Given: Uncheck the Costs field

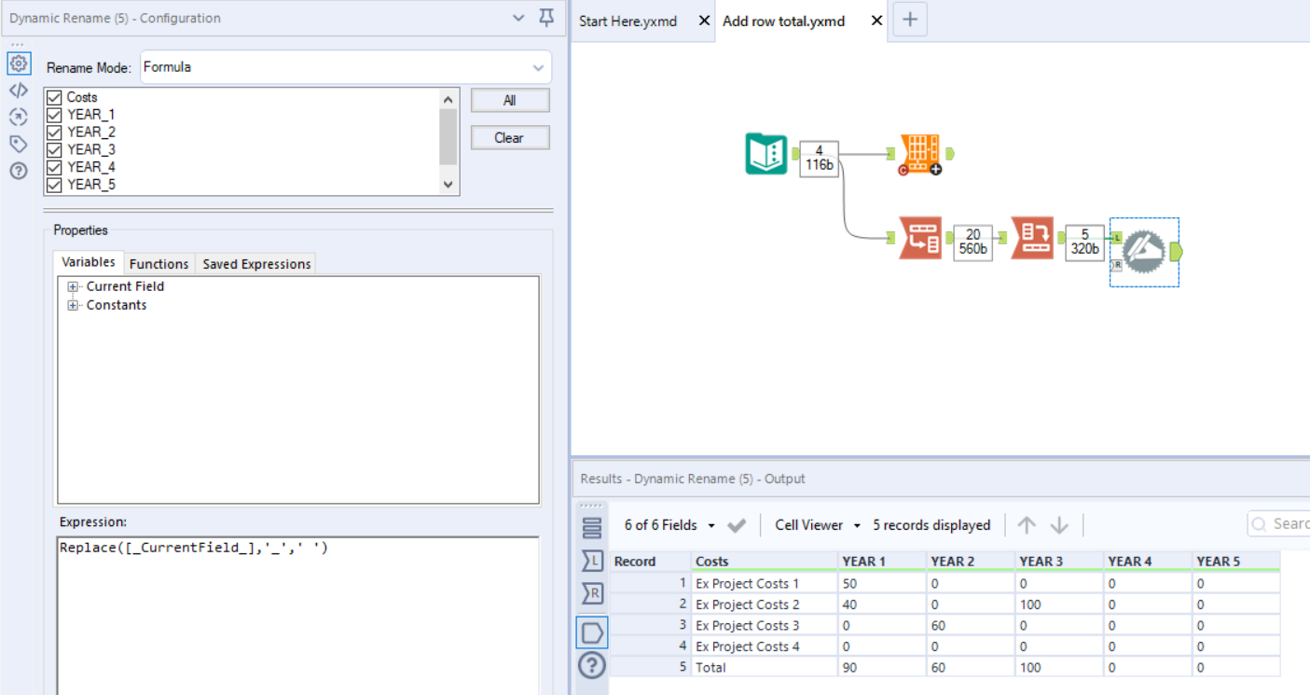Looking at the screenshot, I should pos(54,97).
